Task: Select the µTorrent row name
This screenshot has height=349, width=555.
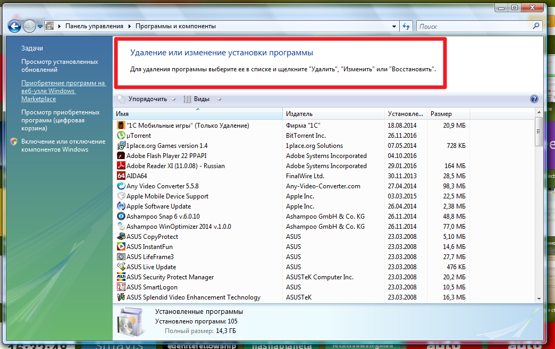Action: 139,136
